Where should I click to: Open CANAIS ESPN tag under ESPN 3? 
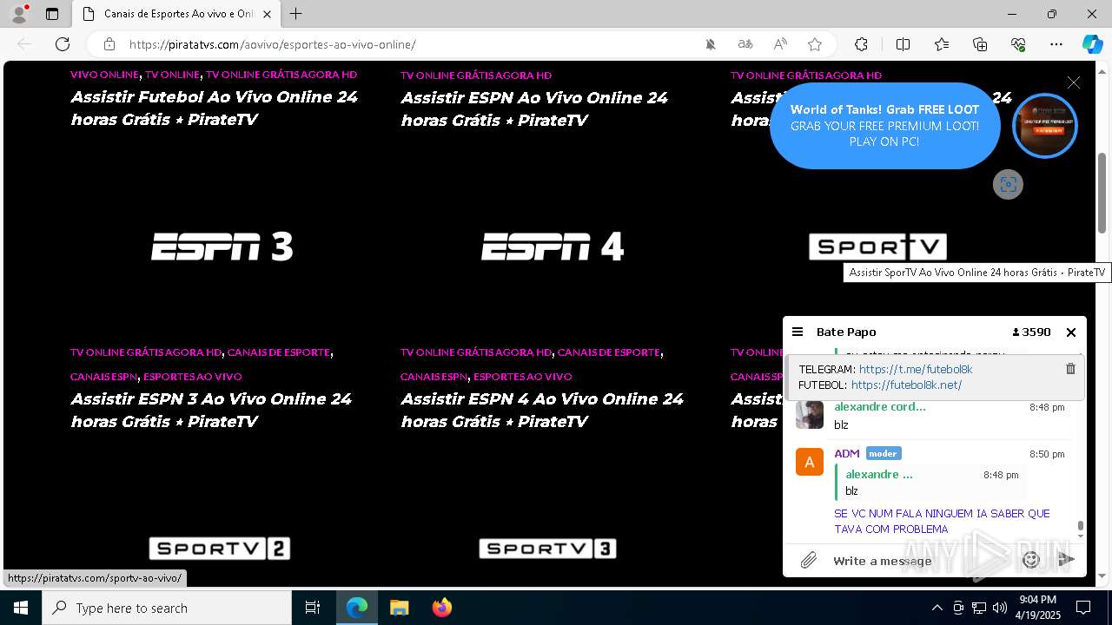coord(103,377)
